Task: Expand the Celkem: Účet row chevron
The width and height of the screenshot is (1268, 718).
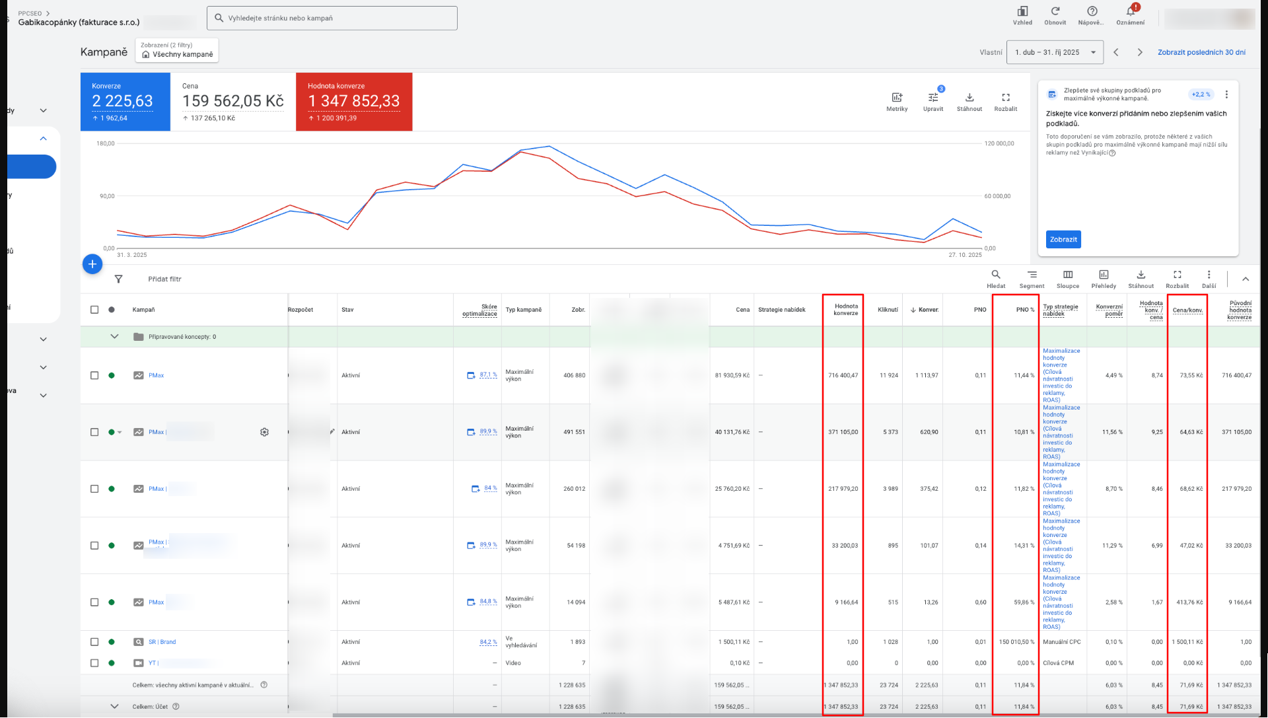Action: (x=114, y=706)
